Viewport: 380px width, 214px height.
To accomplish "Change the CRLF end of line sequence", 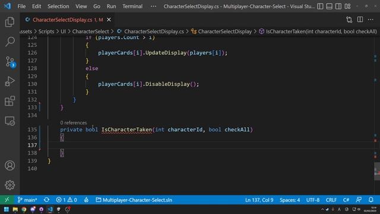I will pos(331,200).
